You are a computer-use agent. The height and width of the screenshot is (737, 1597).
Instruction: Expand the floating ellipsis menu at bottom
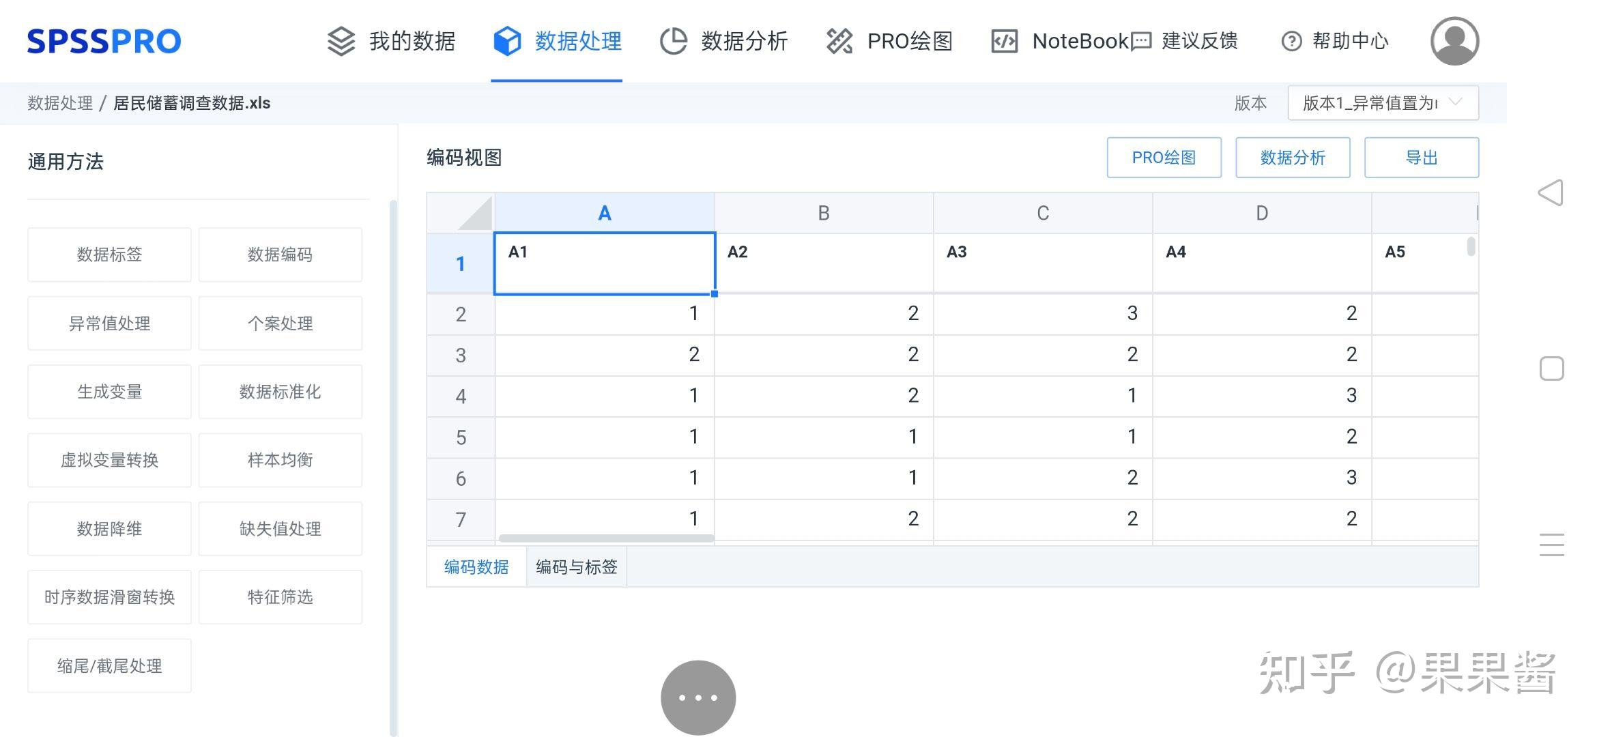click(697, 697)
